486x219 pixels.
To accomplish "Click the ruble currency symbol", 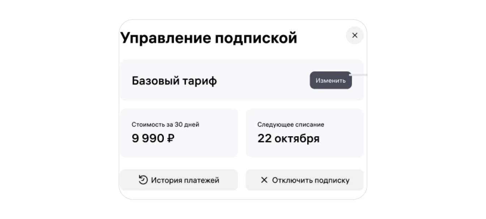I will tap(171, 138).
